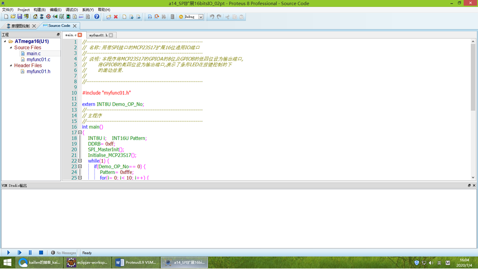The image size is (478, 269).
Task: Fold the while loop at line 22
Action: tap(80, 161)
